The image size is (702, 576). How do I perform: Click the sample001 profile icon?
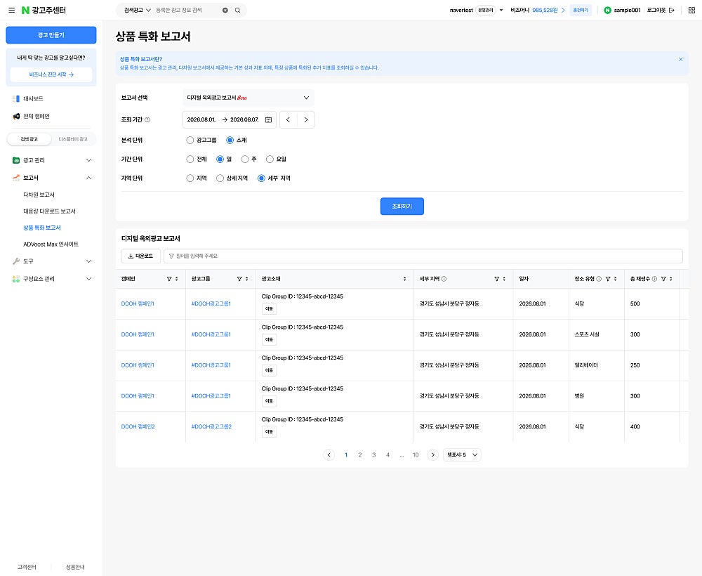click(x=607, y=10)
